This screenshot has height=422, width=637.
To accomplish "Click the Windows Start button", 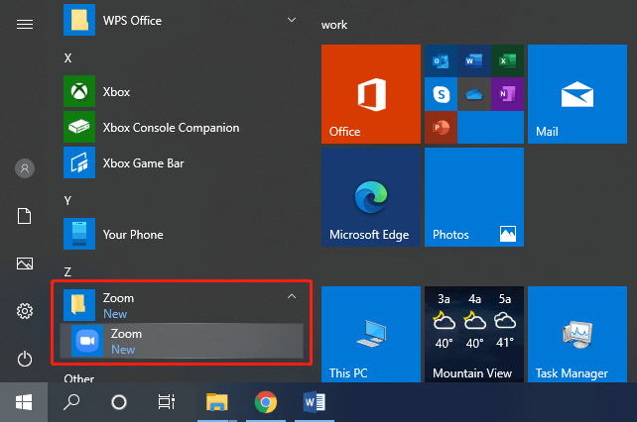I will click(x=24, y=402).
